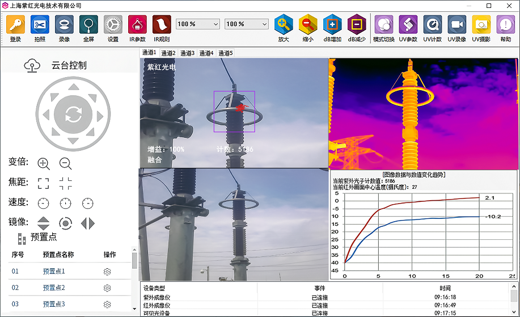
Task: Open IR参数 settings
Action: [x=137, y=25]
